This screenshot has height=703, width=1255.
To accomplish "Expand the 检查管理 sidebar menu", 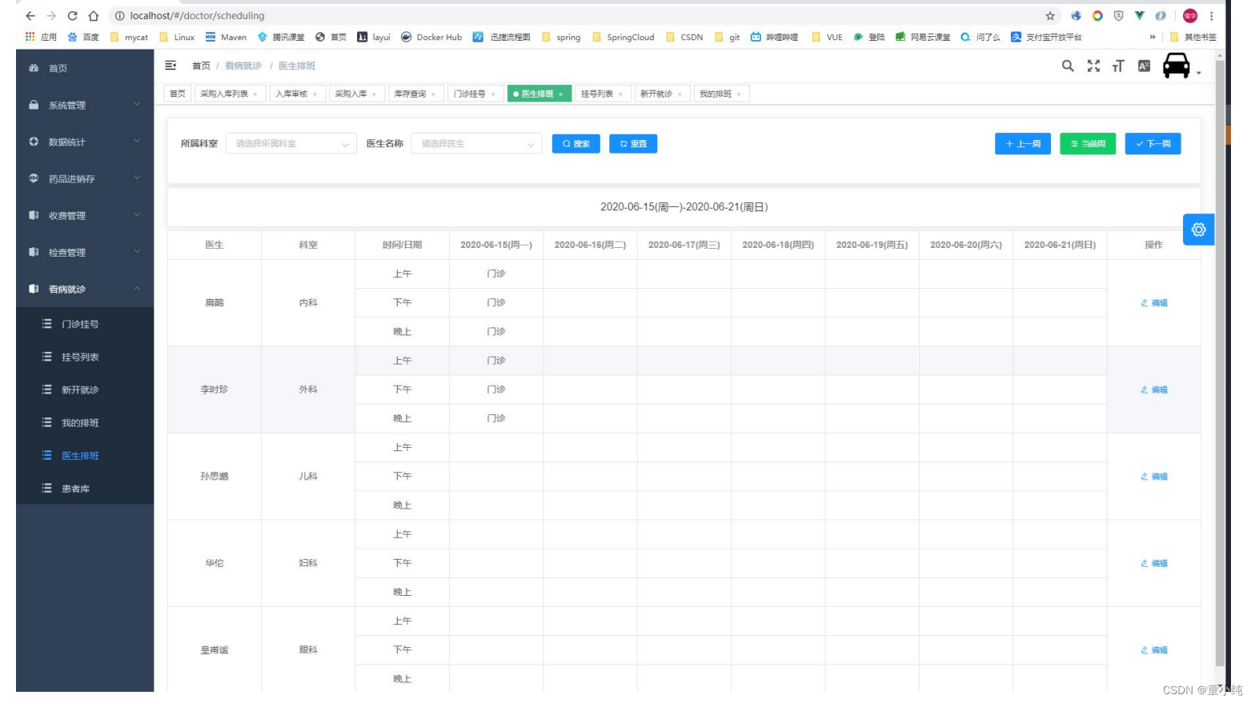I will (85, 252).
